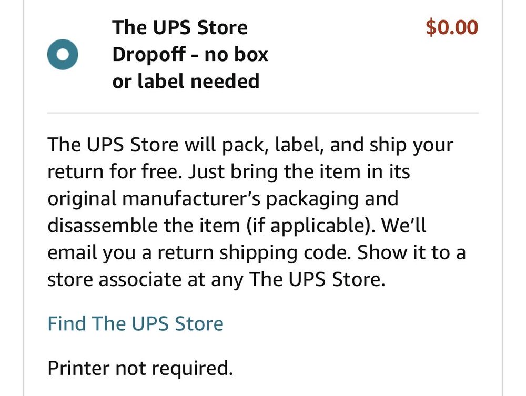Click the "Dropoff - no box" title line
This screenshot has width=526, height=396.
190,54
